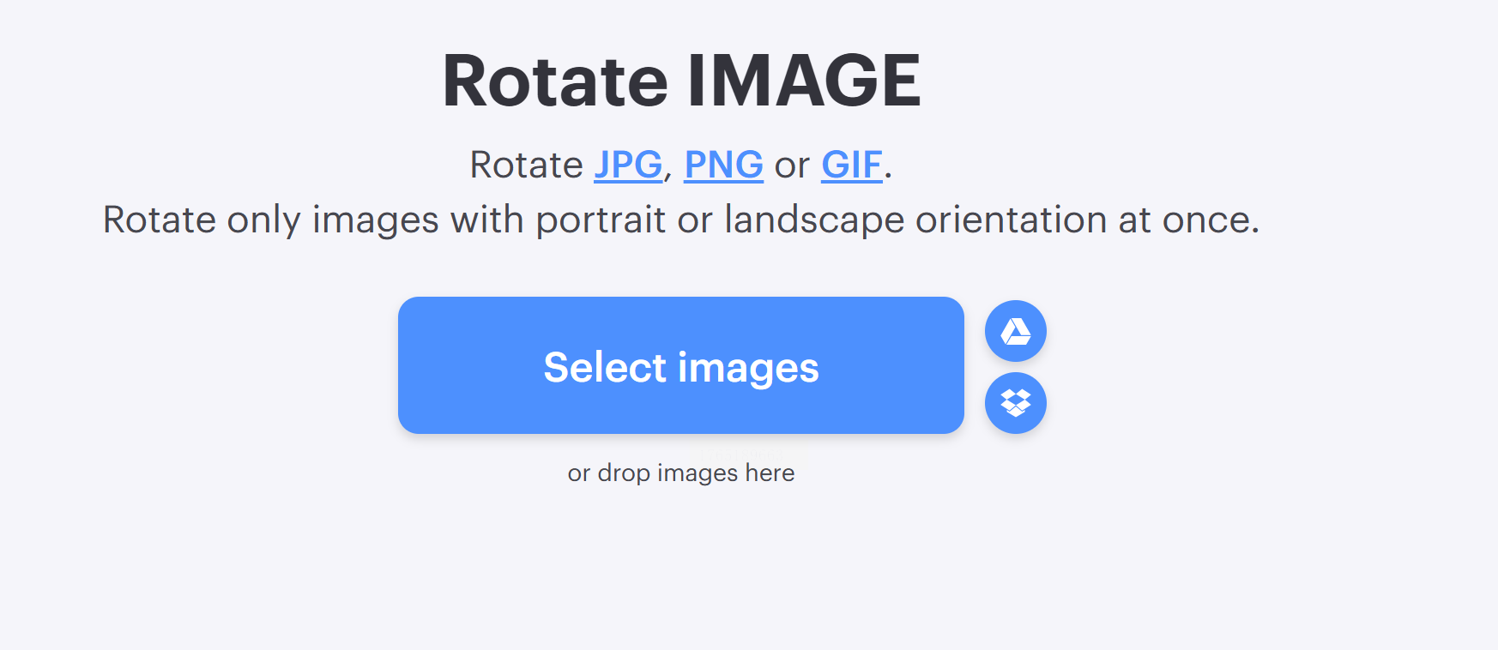
Task: Click the drop zone hint below the button
Action: click(x=681, y=472)
